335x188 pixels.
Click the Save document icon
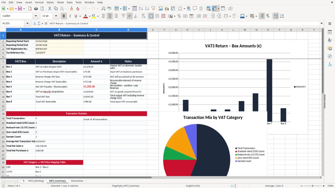20,9
